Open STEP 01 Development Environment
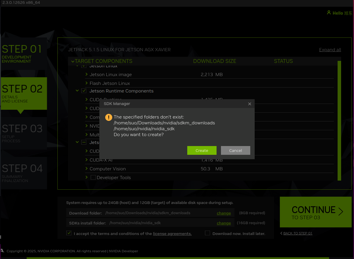 [24, 53]
